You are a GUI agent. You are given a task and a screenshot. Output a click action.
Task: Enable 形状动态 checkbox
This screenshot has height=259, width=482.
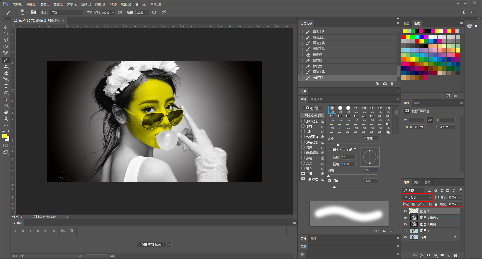pos(303,121)
